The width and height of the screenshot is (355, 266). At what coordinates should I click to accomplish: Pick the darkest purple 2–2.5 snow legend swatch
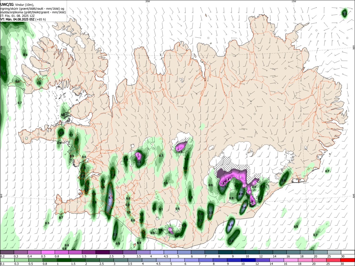pyautogui.click(x=102, y=252)
